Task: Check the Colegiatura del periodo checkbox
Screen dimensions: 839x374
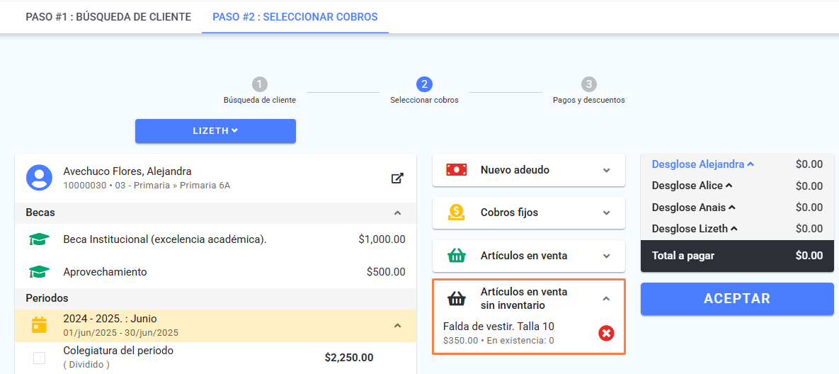Action: 39,358
